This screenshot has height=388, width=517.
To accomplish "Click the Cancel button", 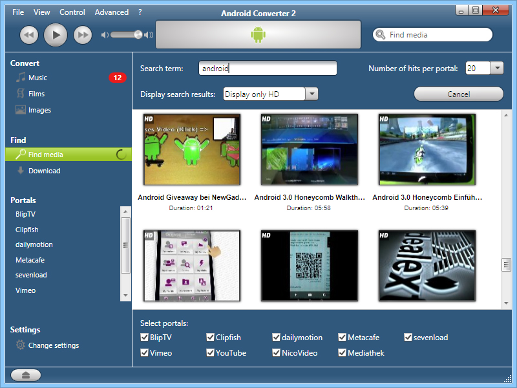I will [458, 94].
